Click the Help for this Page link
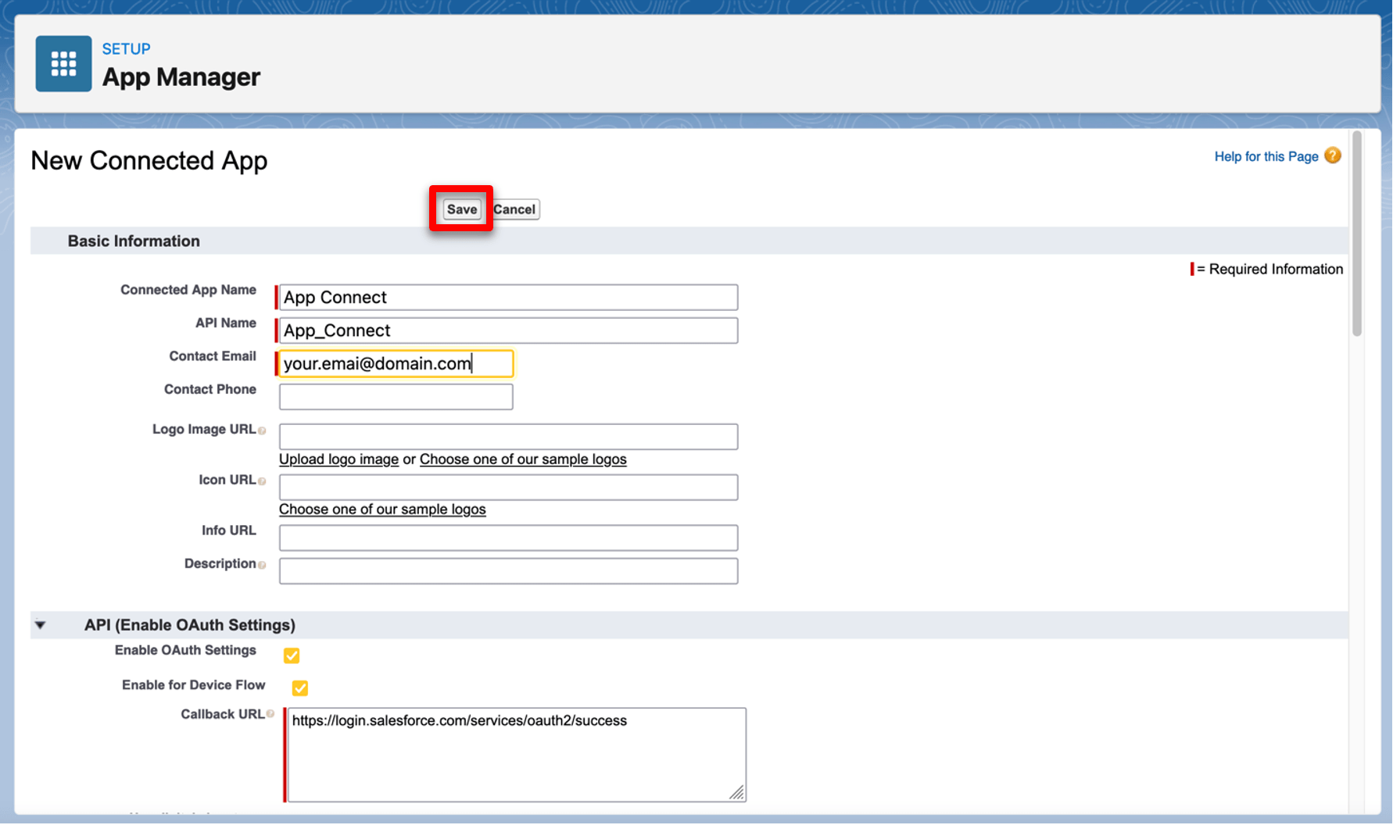 click(1266, 156)
